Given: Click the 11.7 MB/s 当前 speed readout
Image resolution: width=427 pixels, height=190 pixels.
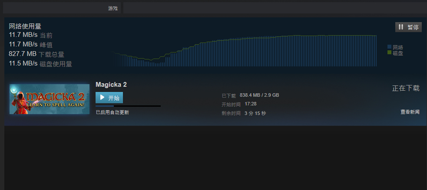Looking at the screenshot, I should pyautogui.click(x=30, y=35).
